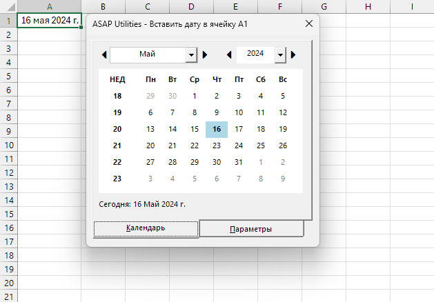The height and width of the screenshot is (302, 434).
Task: Click the Ср weekday header
Action: pyautogui.click(x=195, y=80)
